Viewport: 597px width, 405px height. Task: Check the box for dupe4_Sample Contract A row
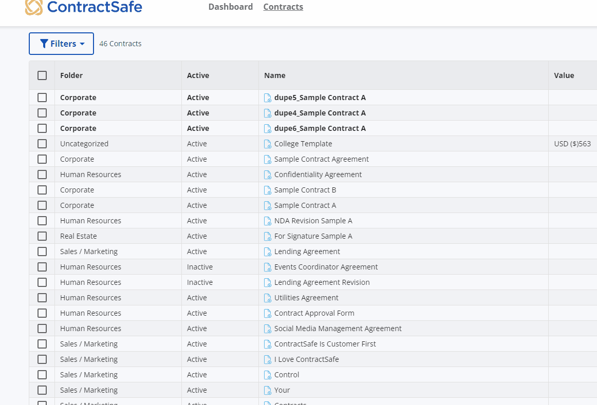42,113
